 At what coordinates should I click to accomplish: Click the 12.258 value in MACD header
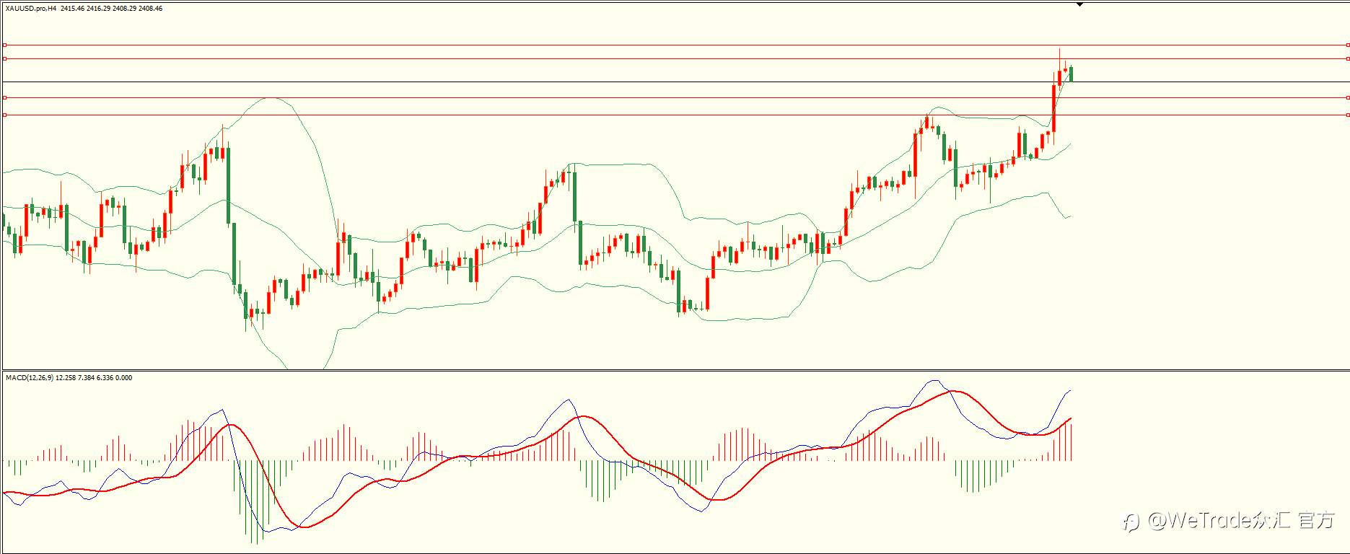(65, 377)
